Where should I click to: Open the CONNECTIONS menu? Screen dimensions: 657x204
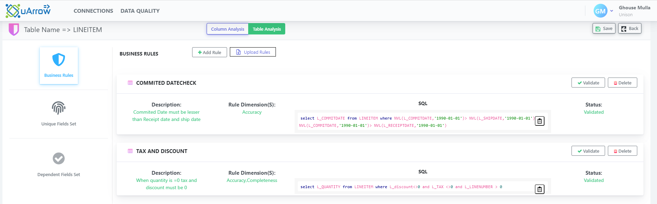pyautogui.click(x=93, y=11)
